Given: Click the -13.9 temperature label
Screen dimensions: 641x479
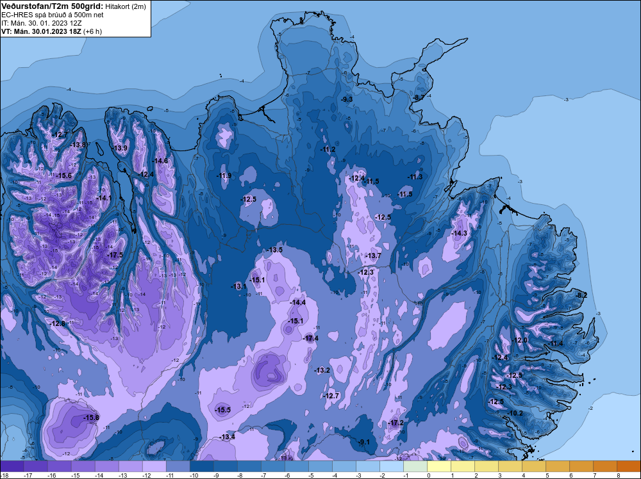Looking at the screenshot, I should 120,148.
